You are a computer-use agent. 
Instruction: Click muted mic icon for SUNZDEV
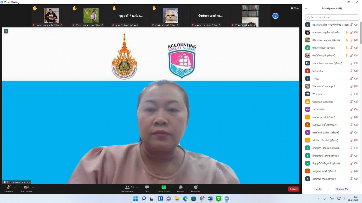(x=351, y=71)
